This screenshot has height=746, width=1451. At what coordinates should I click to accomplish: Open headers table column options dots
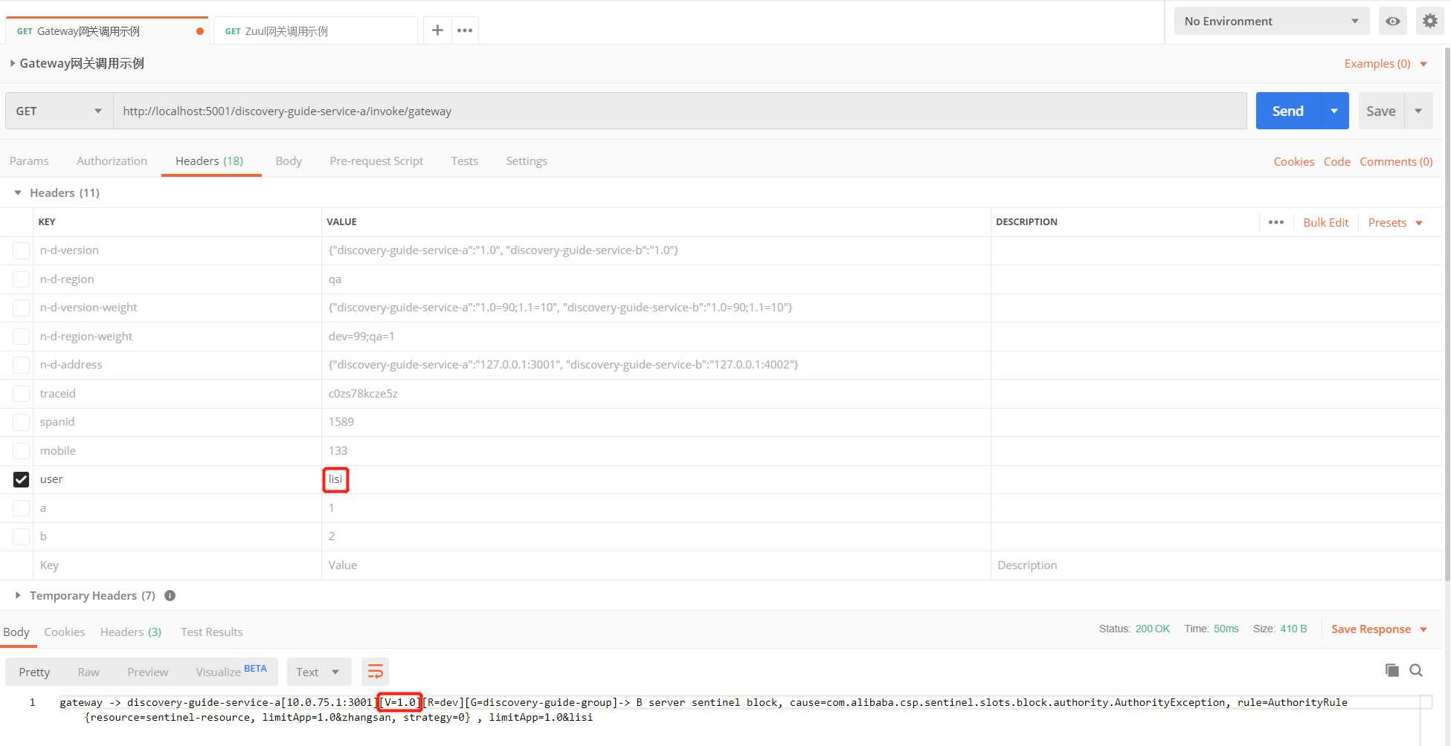point(1276,222)
